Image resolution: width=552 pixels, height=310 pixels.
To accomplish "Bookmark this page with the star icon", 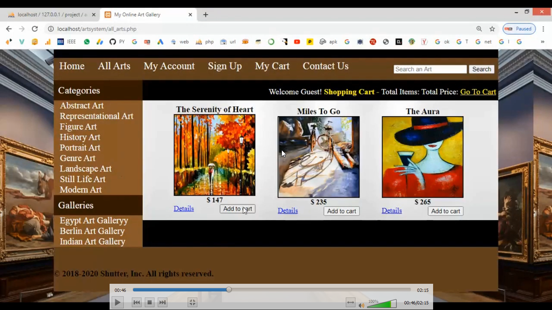I will pos(492,29).
